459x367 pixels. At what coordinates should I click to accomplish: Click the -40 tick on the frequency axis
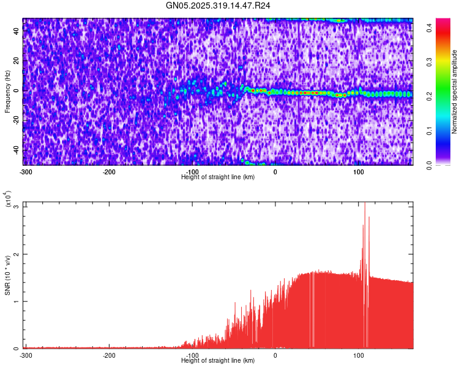tap(16, 150)
